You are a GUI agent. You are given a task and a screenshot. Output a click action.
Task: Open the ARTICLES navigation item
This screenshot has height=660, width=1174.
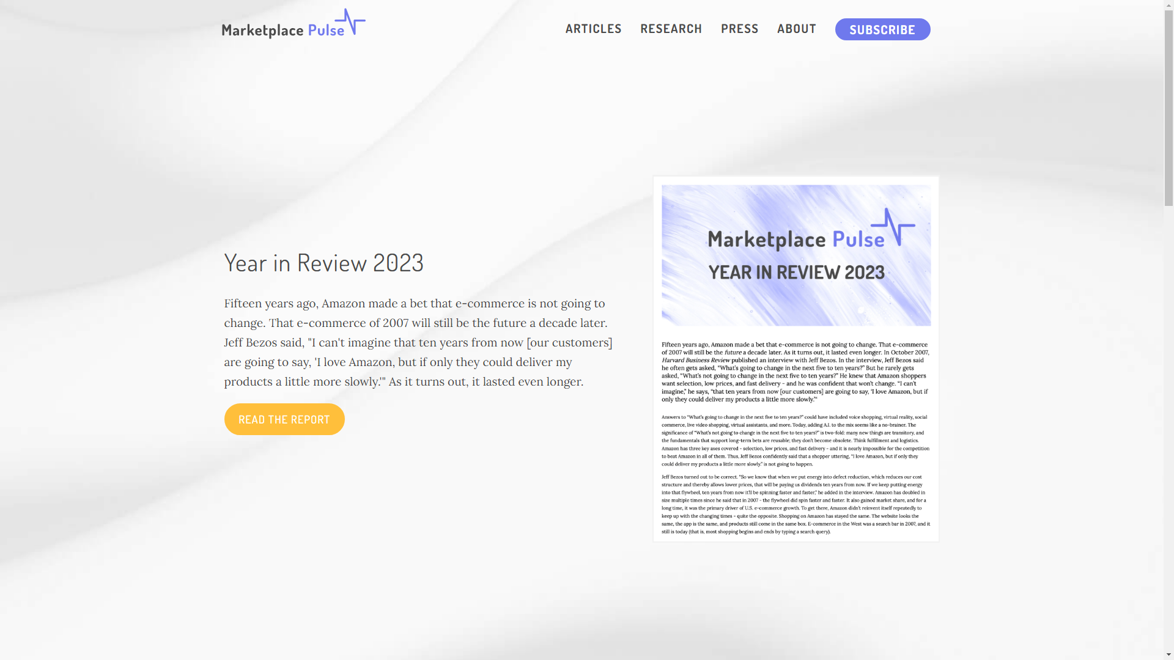pyautogui.click(x=593, y=29)
